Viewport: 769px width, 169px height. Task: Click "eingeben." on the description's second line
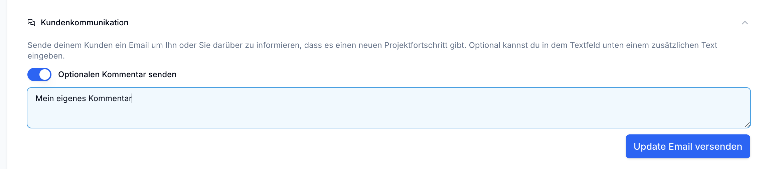(46, 56)
